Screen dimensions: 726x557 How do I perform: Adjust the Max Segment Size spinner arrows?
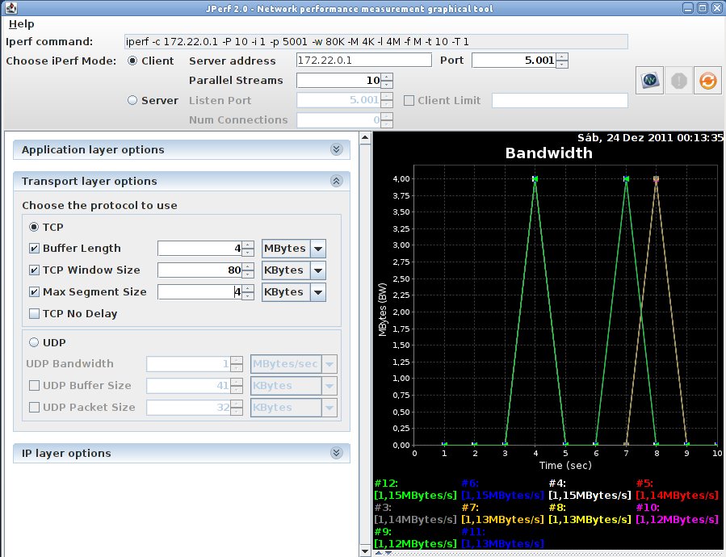(248, 292)
